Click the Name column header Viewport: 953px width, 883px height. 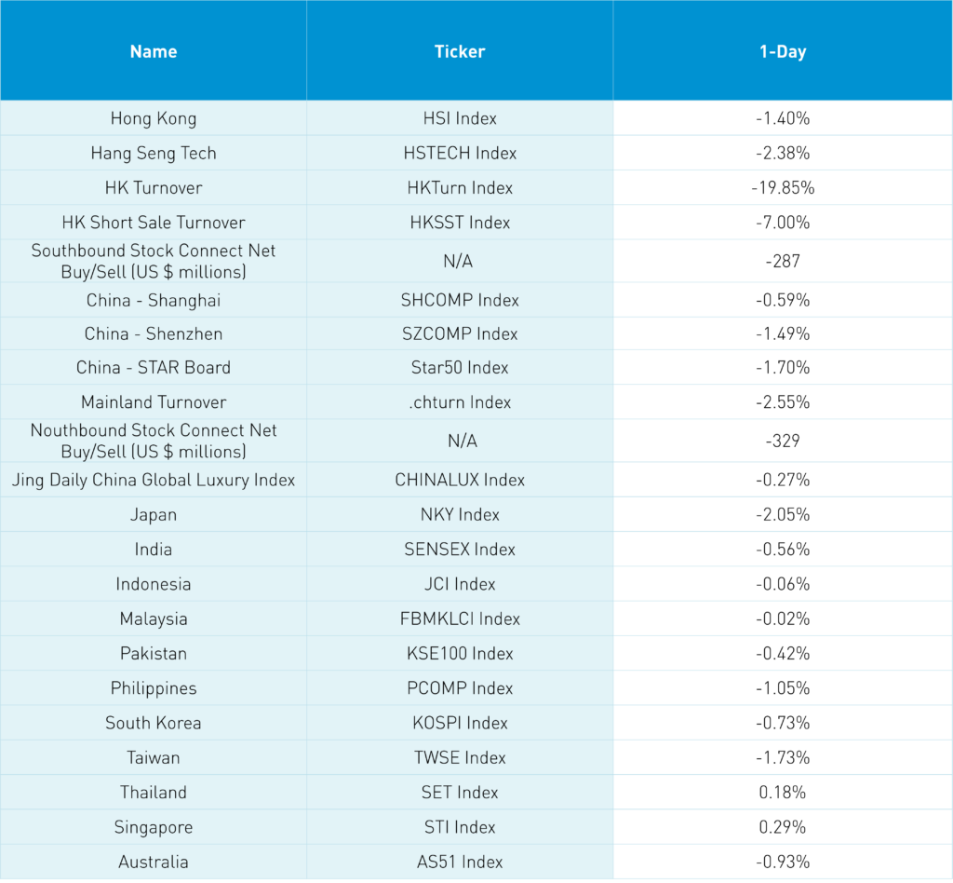click(154, 51)
